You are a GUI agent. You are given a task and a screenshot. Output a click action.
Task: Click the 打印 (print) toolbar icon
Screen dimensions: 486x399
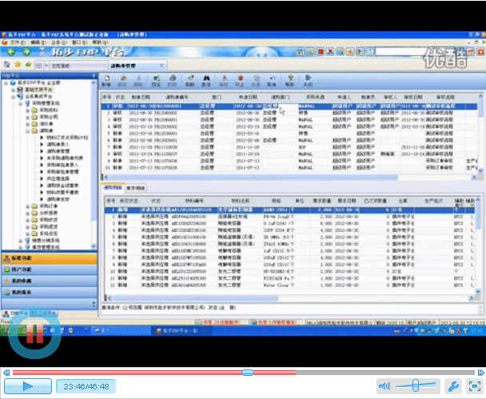(173, 81)
